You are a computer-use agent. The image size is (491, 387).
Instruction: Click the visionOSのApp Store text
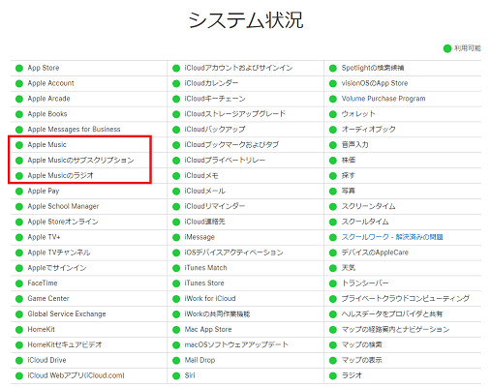tap(375, 83)
